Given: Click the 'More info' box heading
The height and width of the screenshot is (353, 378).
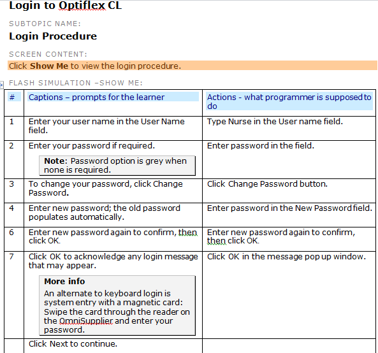Looking at the screenshot, I should pos(64,282).
